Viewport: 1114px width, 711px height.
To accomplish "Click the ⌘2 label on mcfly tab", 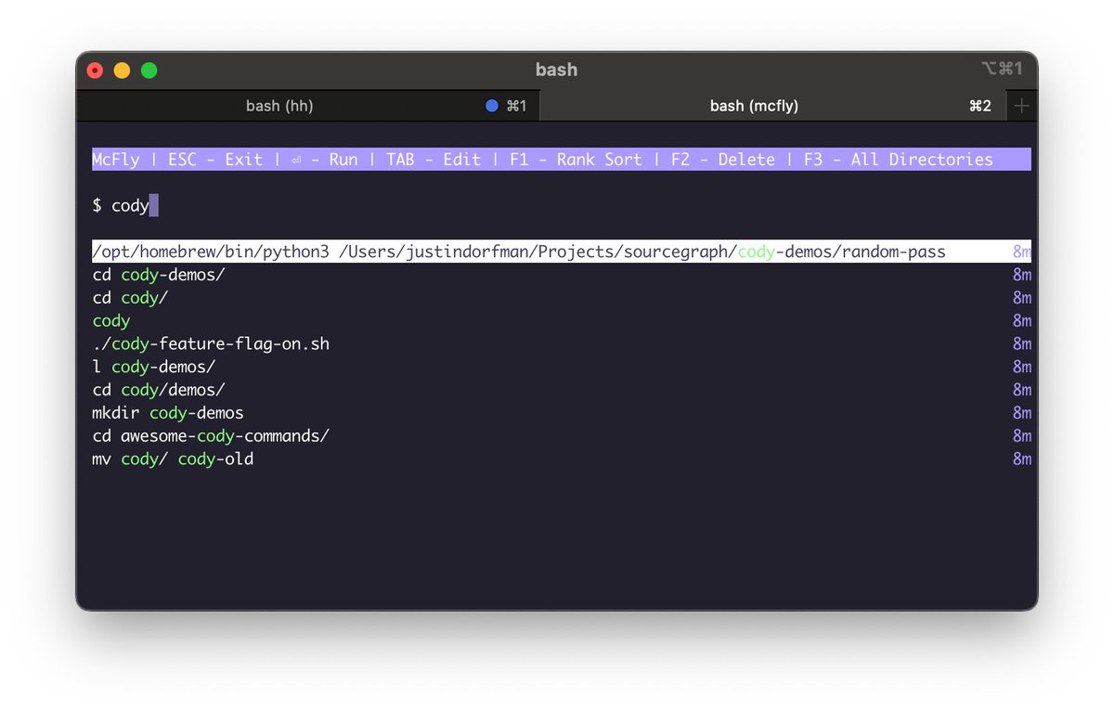I will click(x=980, y=106).
